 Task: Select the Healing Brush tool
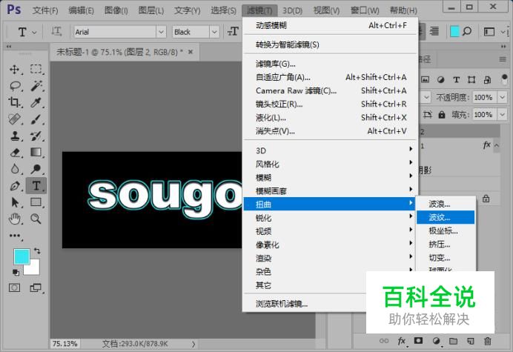click(x=15, y=119)
